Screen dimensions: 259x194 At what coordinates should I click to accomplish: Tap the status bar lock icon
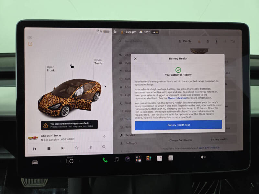click(x=115, y=32)
